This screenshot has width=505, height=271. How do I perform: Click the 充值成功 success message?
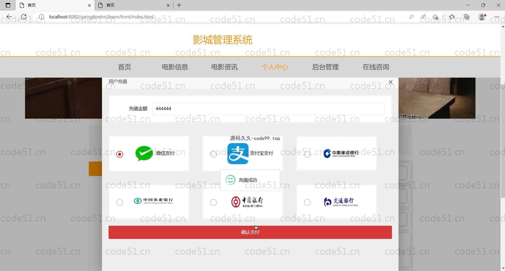[250, 180]
